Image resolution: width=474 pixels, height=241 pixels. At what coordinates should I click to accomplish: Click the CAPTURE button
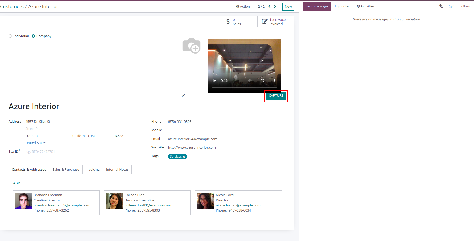coord(276,96)
